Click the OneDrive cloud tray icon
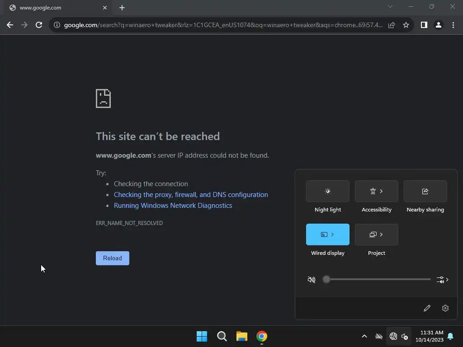The image size is (463, 347). pos(379,336)
